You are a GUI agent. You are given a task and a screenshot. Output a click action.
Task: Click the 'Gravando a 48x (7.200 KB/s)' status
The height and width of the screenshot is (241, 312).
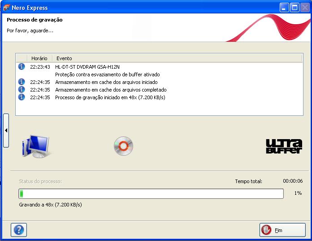click(x=50, y=205)
